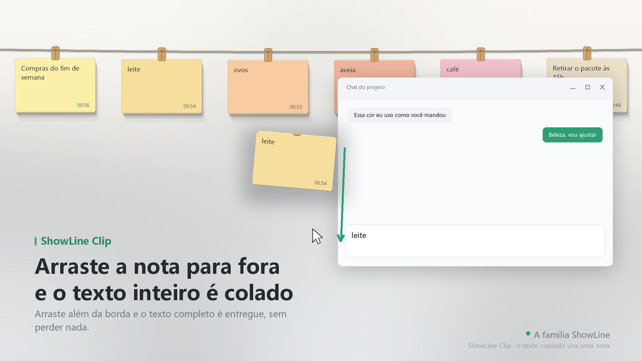Click the 00:54 timestamp on the tilted leite note
Image resolution: width=642 pixels, height=361 pixels.
[x=320, y=183]
